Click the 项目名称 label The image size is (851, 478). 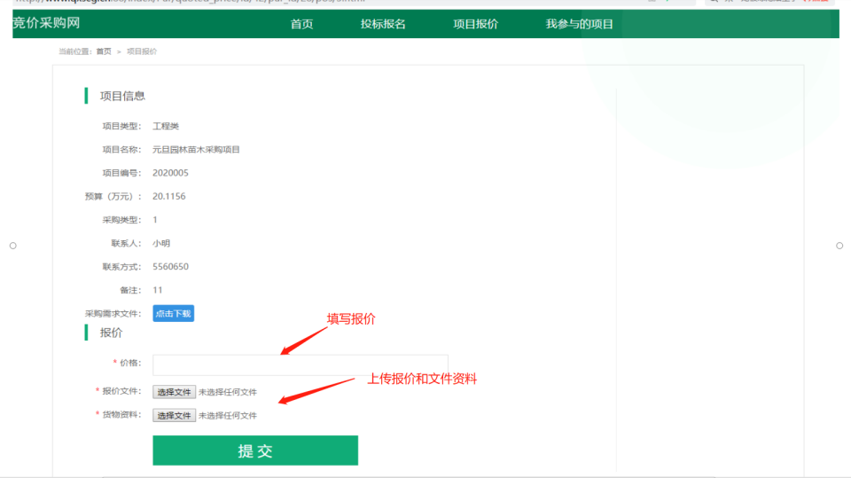point(121,149)
